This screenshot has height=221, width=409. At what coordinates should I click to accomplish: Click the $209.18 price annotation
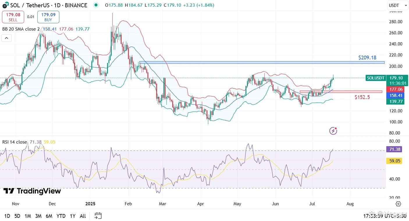tap(367, 58)
